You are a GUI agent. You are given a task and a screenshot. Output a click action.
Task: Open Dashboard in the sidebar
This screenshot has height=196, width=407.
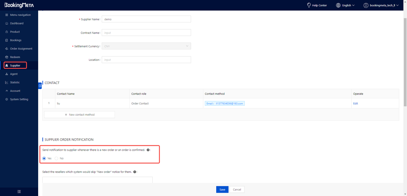click(17, 23)
